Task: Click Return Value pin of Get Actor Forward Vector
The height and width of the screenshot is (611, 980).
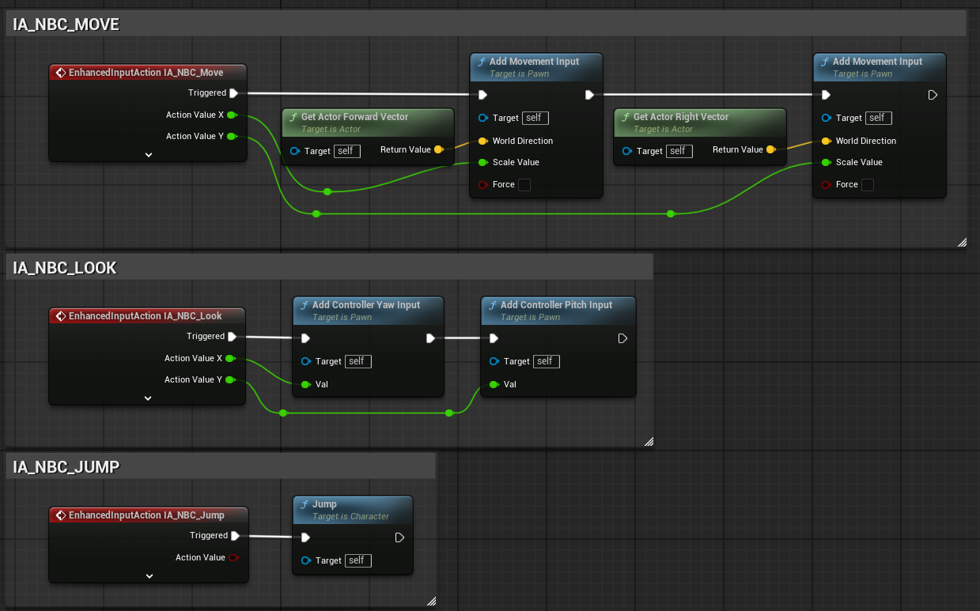Action: 438,149
